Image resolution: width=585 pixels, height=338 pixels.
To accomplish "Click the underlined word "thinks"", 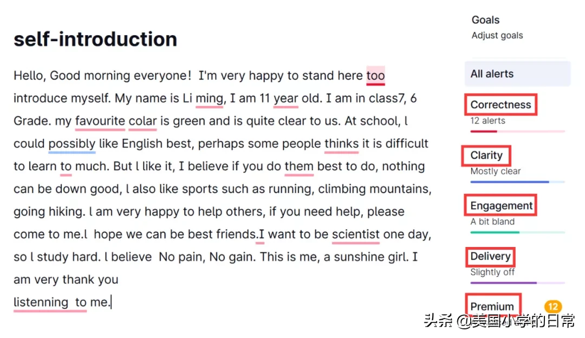I will (x=341, y=144).
